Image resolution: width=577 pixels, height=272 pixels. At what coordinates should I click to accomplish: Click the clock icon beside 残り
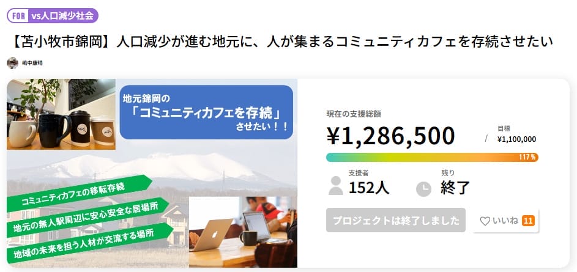point(423,189)
